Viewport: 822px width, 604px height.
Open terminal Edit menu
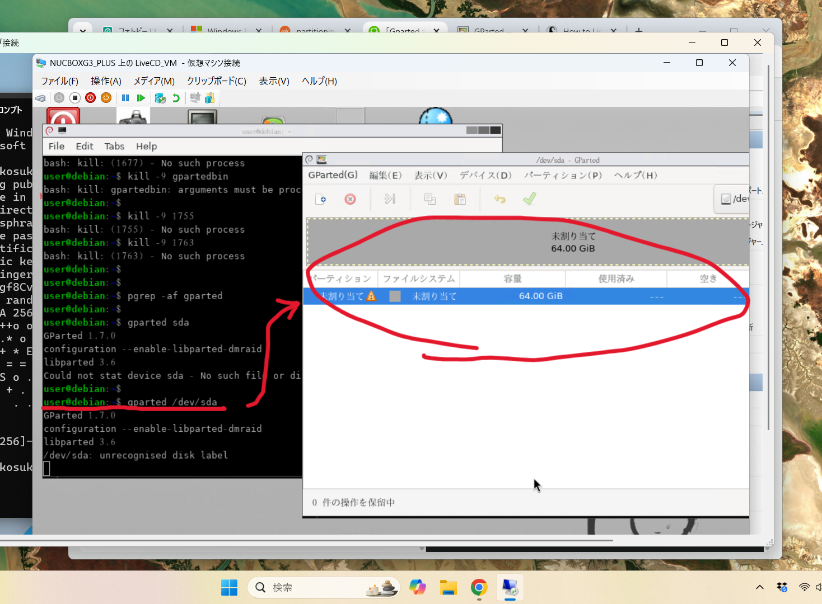click(85, 146)
